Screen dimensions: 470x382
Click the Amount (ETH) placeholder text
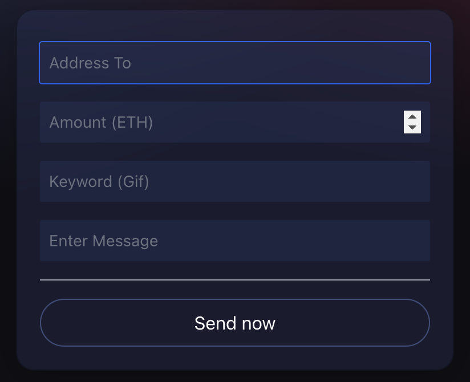pos(100,122)
